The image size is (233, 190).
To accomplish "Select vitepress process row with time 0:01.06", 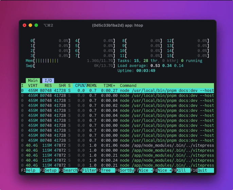I will [x=118, y=145].
